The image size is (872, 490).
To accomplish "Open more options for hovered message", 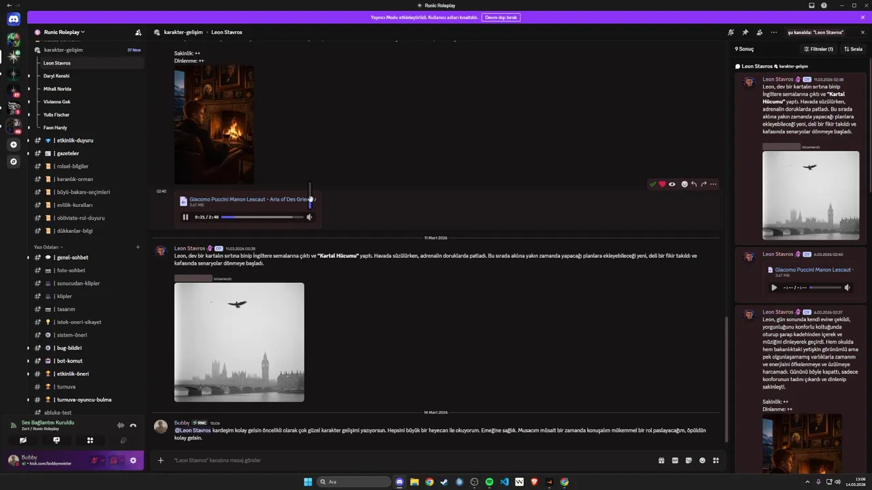I will [x=713, y=184].
